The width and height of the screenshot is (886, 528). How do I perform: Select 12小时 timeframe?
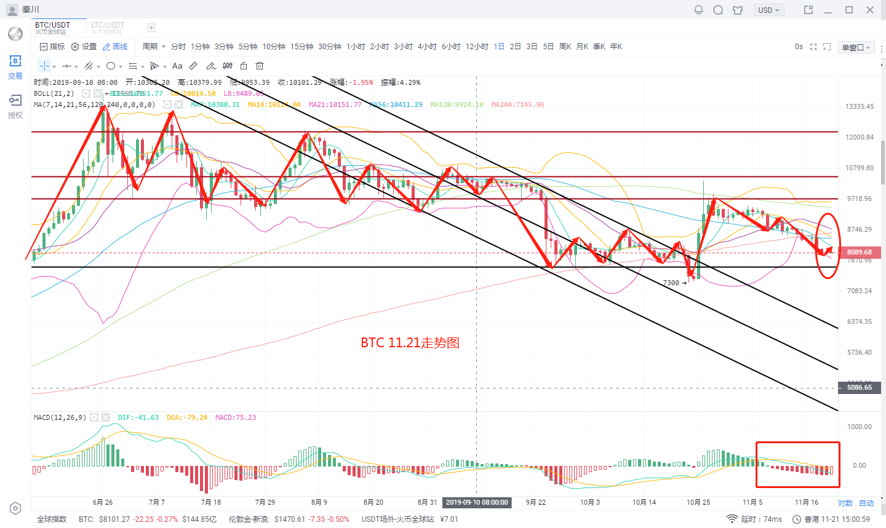coord(477,47)
